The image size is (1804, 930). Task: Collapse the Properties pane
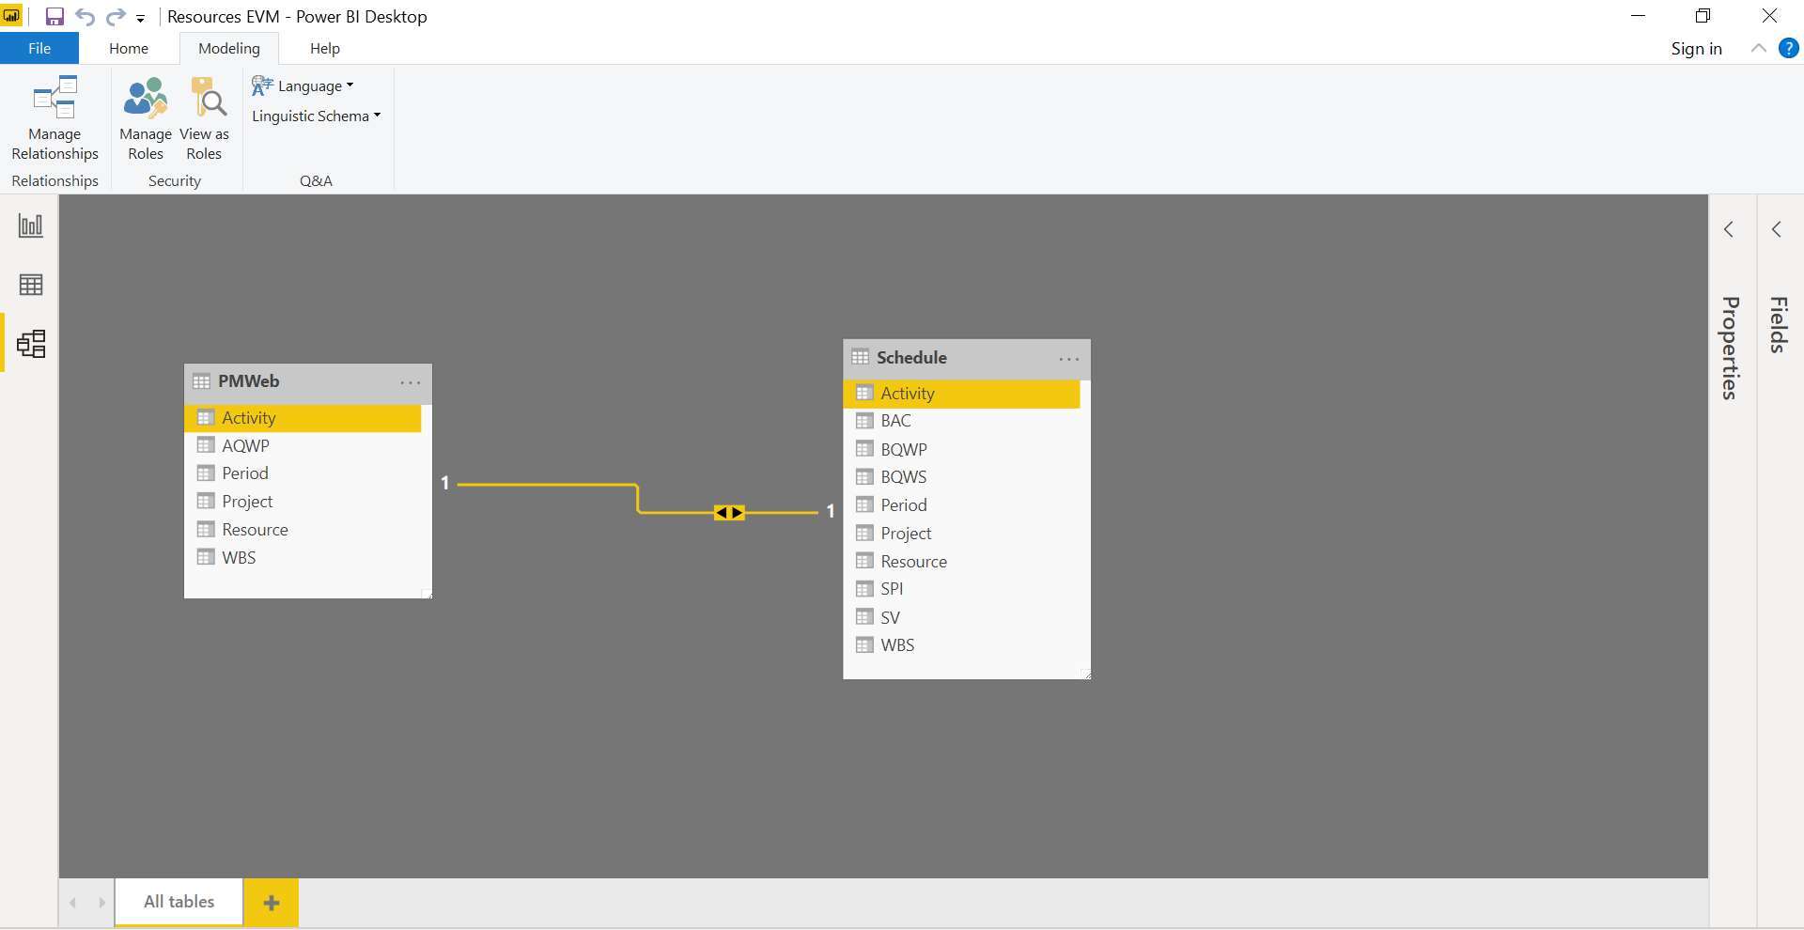[1729, 228]
